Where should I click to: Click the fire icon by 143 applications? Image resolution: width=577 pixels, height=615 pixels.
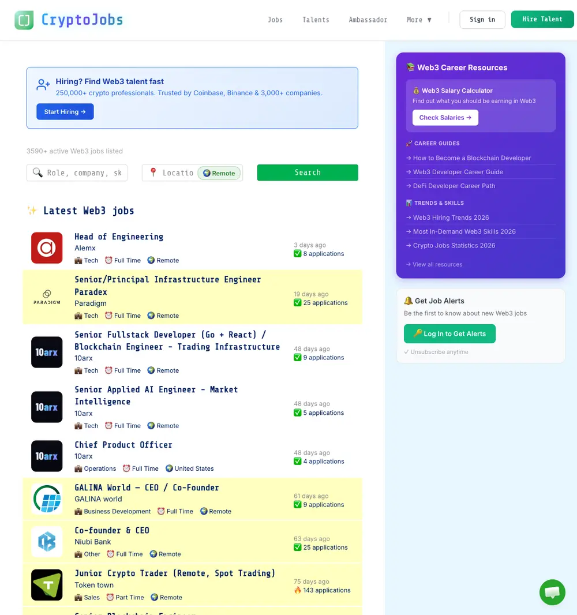tap(298, 590)
